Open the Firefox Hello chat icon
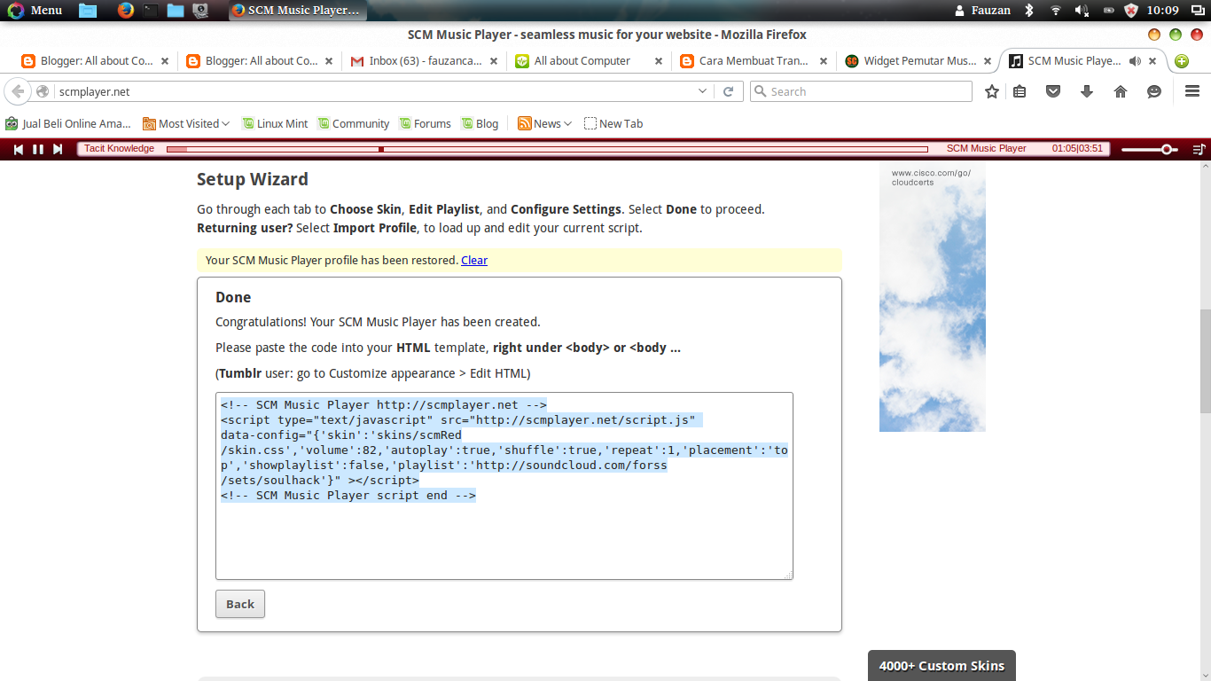Viewport: 1211px width, 681px height. pyautogui.click(x=1153, y=90)
